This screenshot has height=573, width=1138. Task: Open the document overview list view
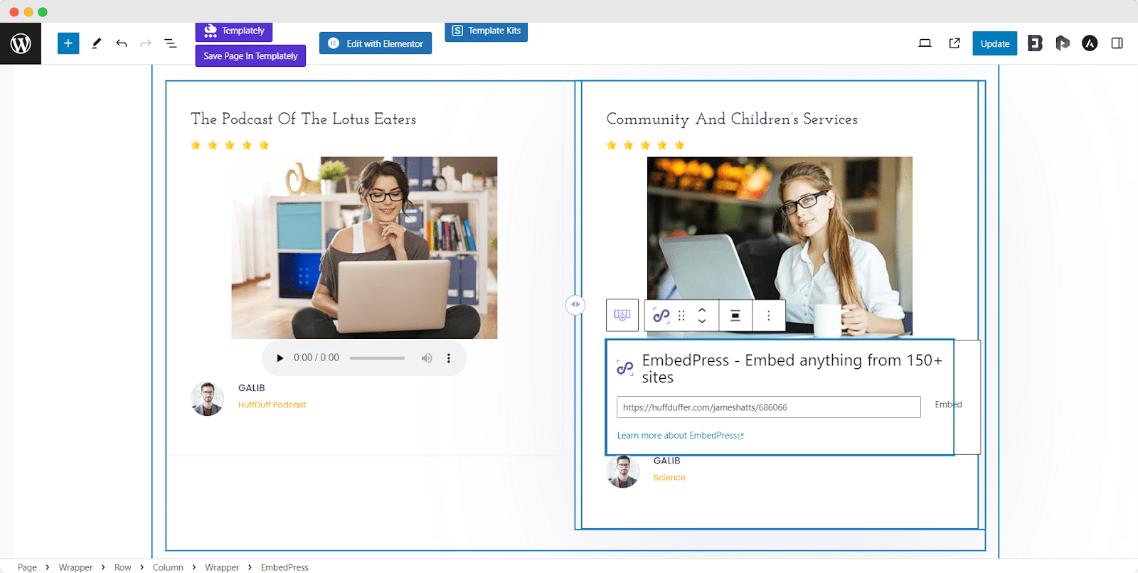[171, 43]
